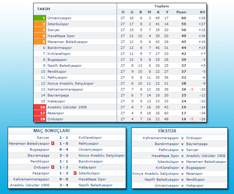Sort by the Puan column header
234x194 pixels.
tap(181, 12)
